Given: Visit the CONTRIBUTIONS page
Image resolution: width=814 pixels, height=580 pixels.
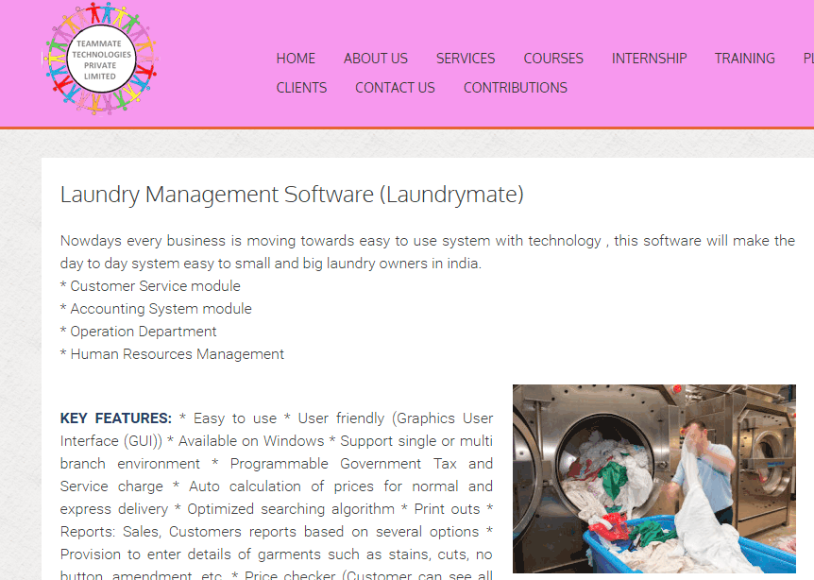Looking at the screenshot, I should pyautogui.click(x=515, y=88).
